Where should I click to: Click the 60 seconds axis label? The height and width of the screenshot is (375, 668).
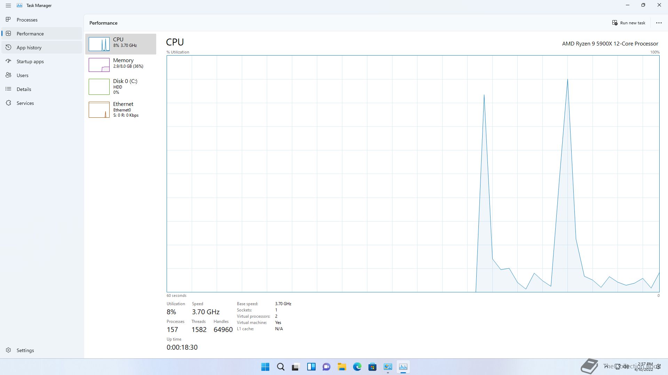176,295
